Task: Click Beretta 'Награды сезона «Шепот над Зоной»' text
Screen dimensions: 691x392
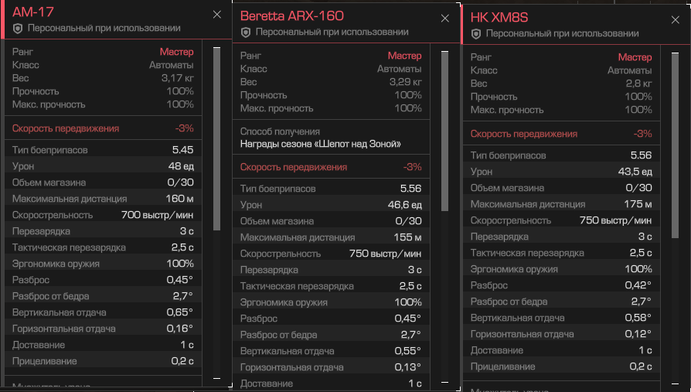Action: click(x=321, y=144)
